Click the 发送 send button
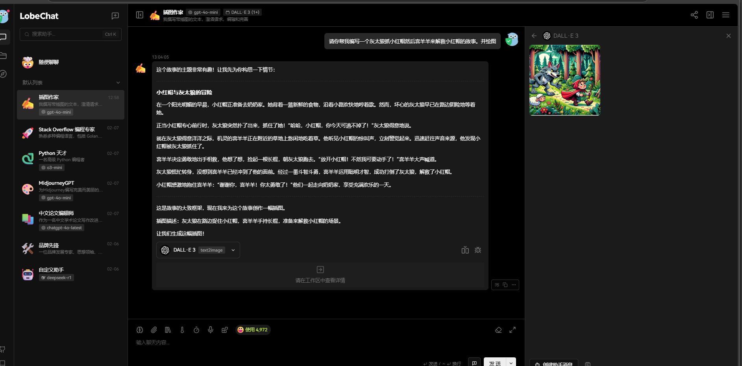 [x=495, y=362]
